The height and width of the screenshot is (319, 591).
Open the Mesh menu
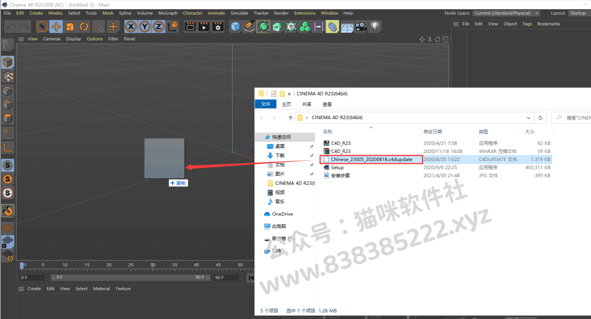108,13
